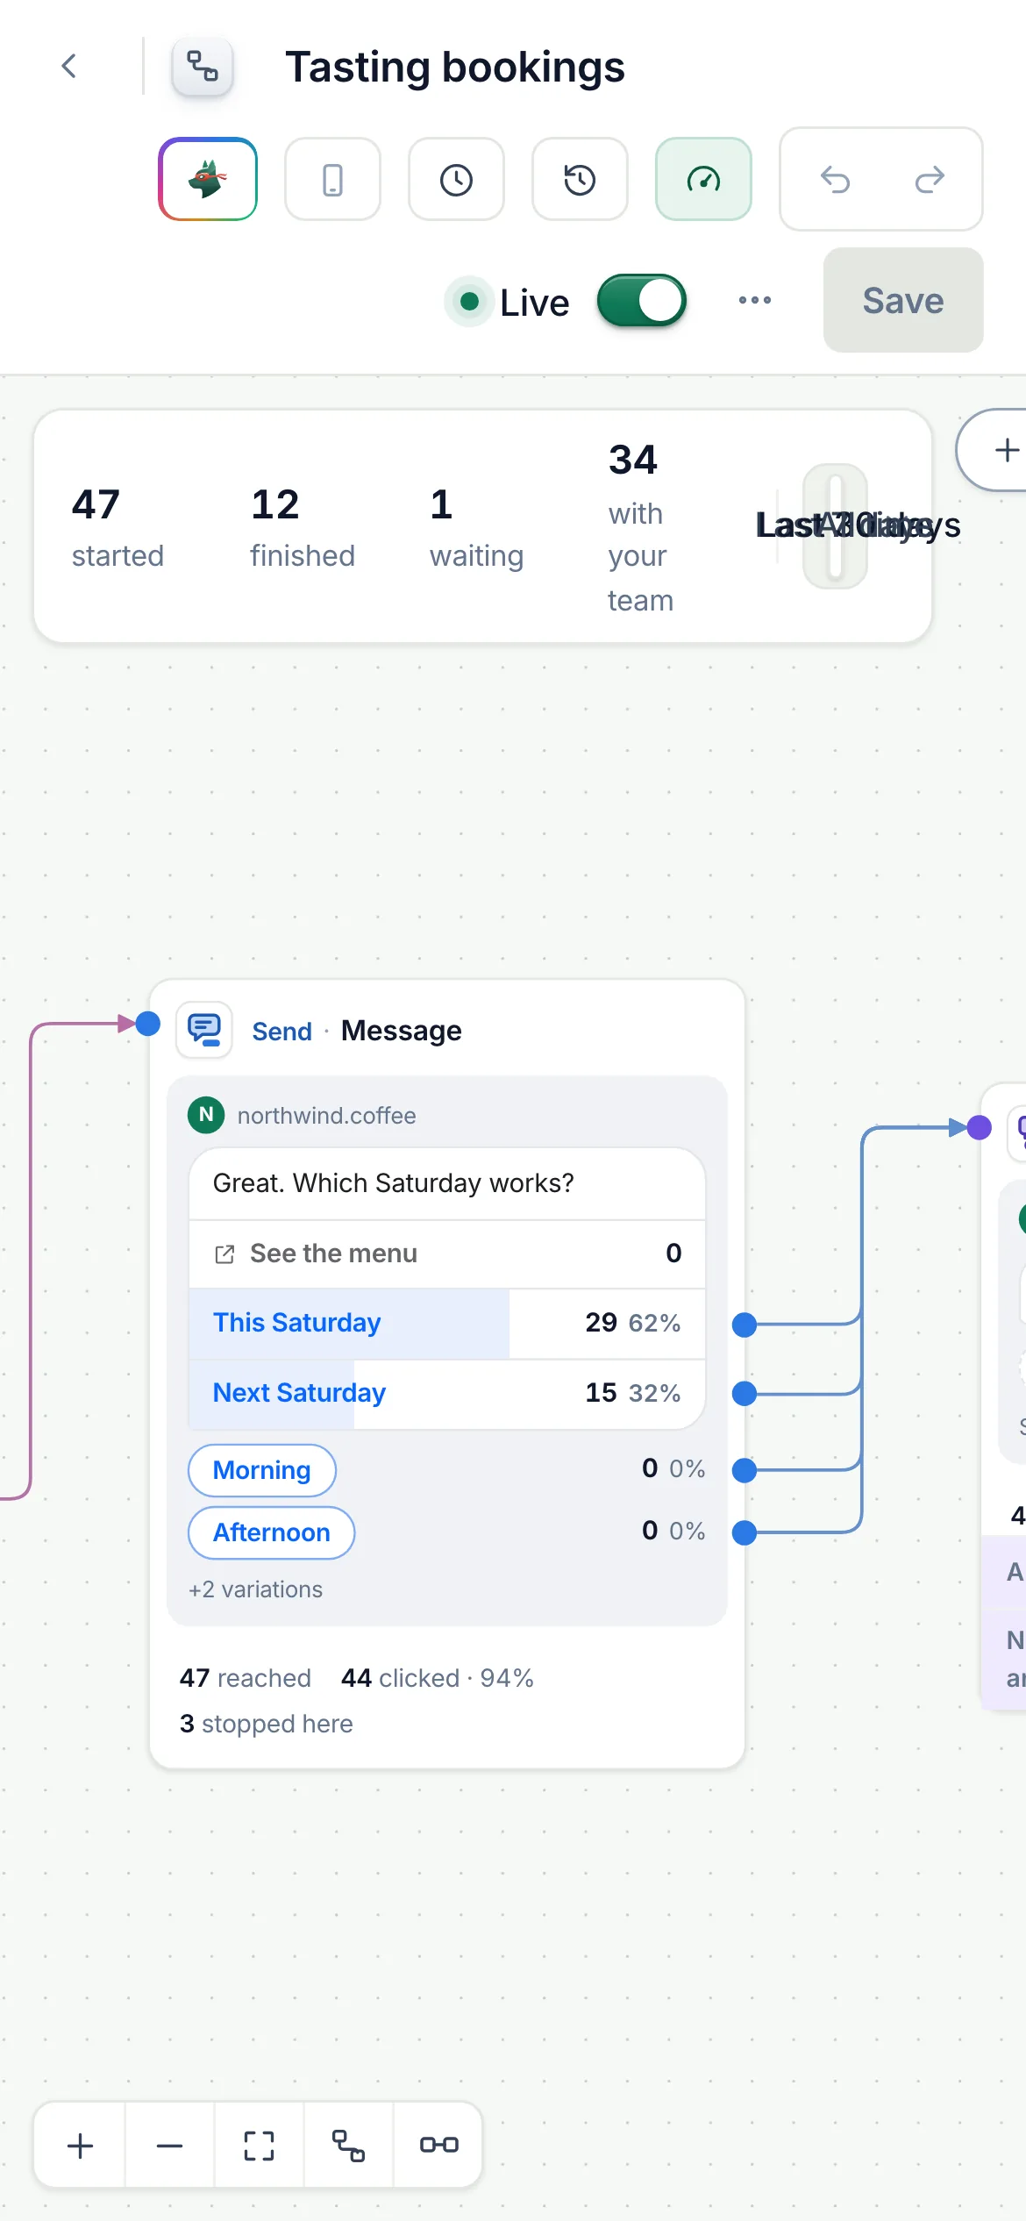Click the Save button
The image size is (1026, 2221).
click(903, 300)
